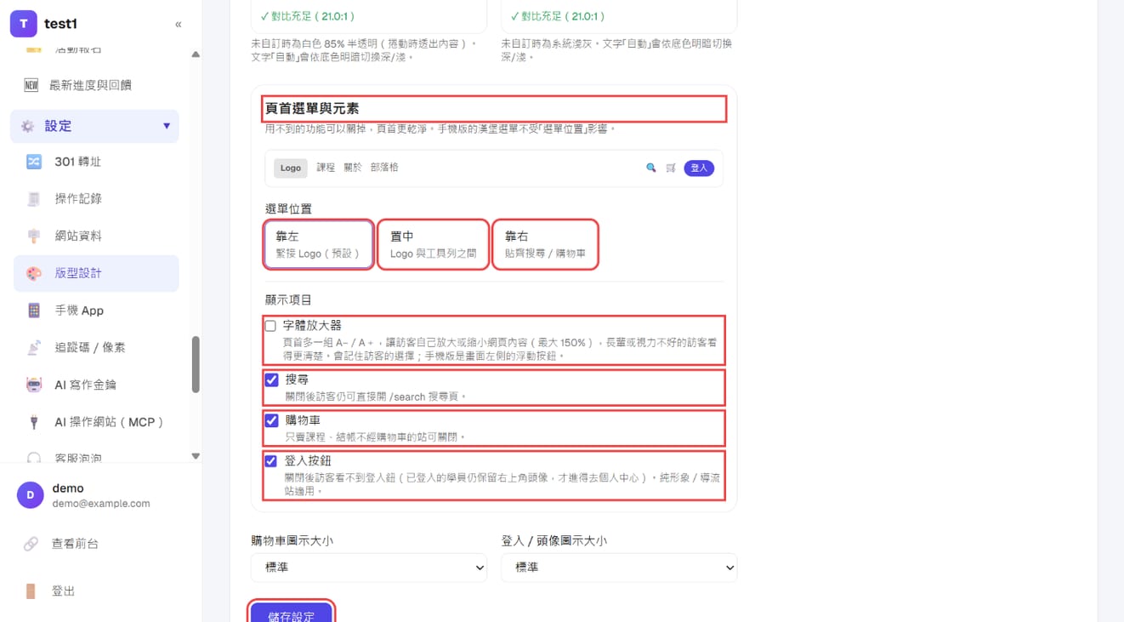Click the phone icon for 手機 App
Screen dimensions: 1124x622
coord(34,311)
